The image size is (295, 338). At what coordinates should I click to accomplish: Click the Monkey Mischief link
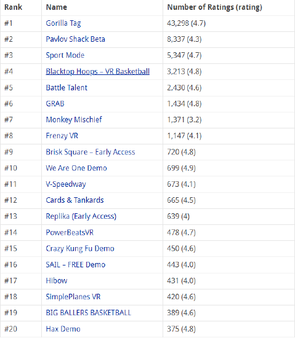74,120
